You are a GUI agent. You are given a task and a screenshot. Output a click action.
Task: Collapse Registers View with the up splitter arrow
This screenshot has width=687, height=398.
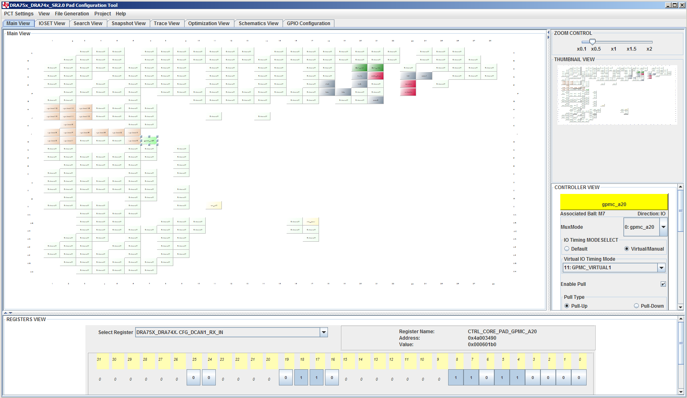(5, 313)
